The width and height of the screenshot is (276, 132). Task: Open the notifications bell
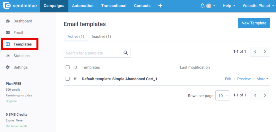point(203,6)
